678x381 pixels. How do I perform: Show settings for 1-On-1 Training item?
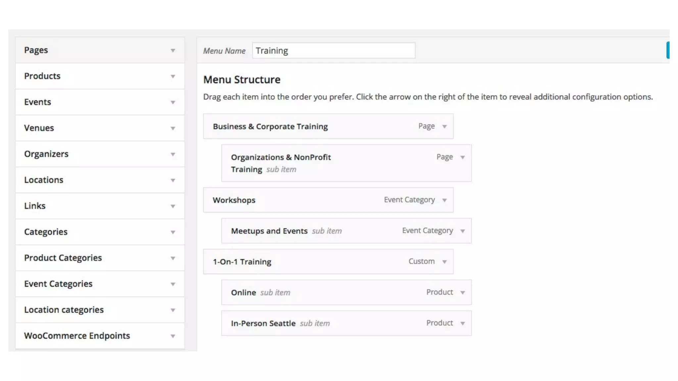(x=444, y=262)
